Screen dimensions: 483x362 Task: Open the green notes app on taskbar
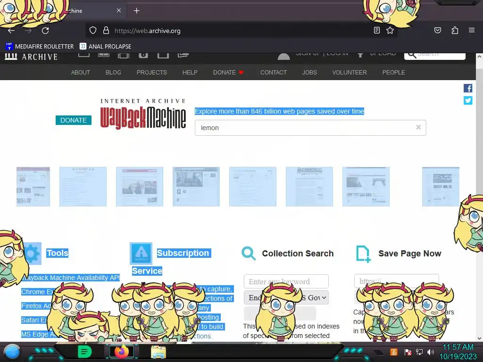84,352
